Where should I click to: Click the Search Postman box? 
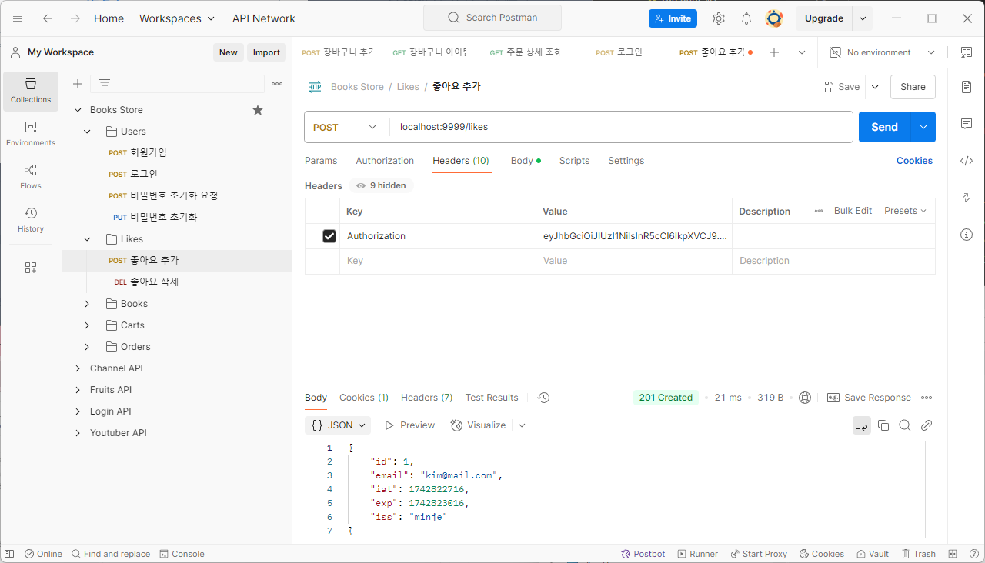click(492, 18)
